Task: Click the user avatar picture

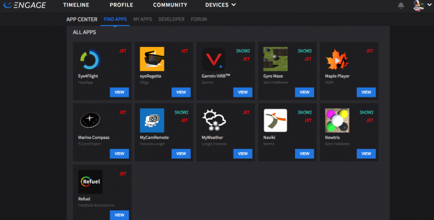Action: click(418, 5)
